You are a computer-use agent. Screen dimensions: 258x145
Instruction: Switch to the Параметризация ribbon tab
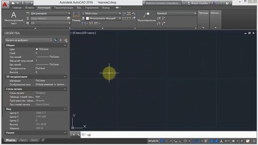(64, 8)
